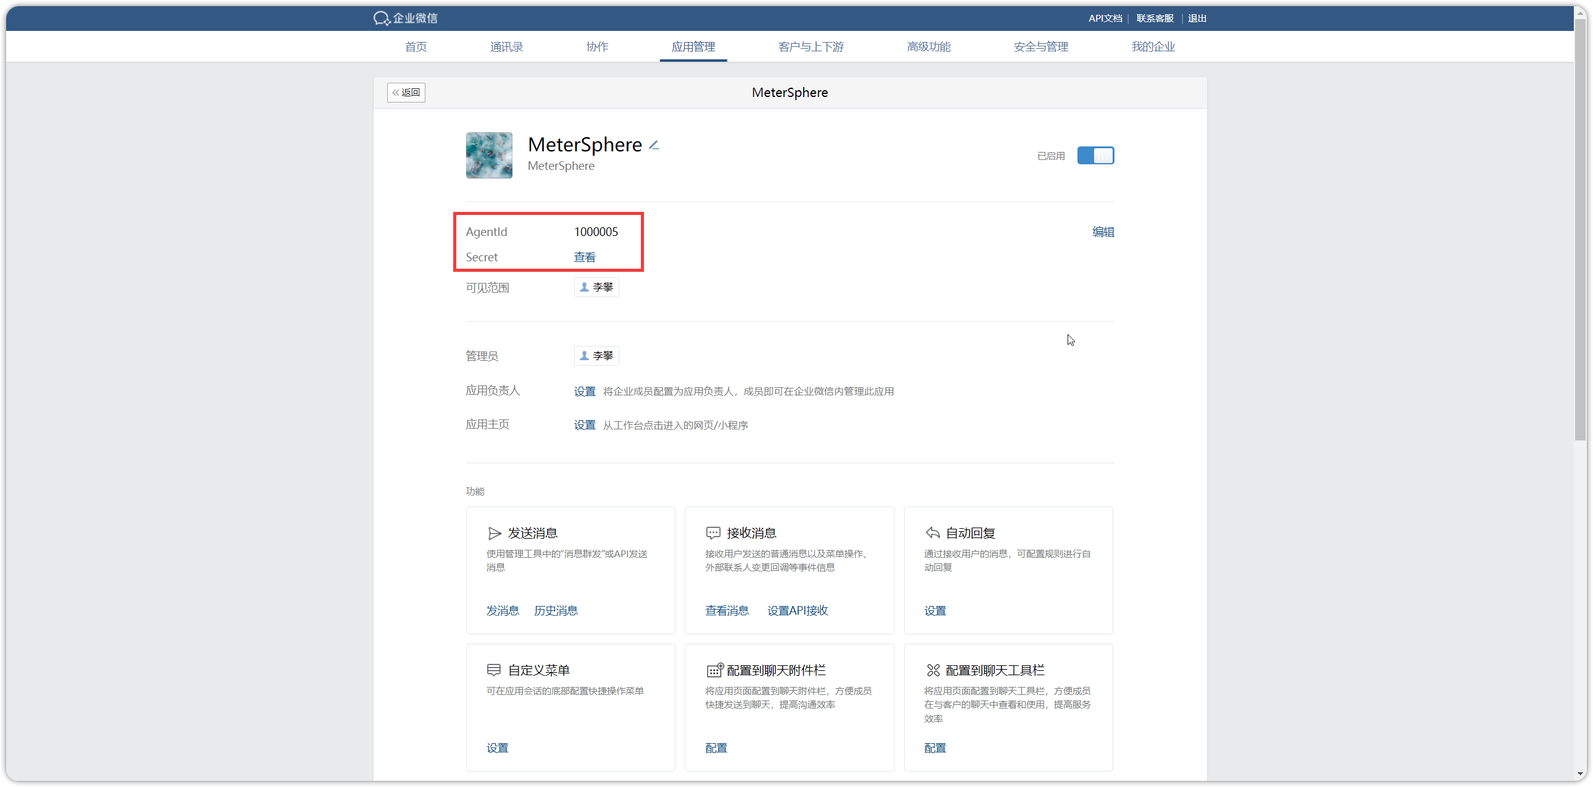Click the 编辑 link for visible range
Screen dimensions: 1593x787
click(1103, 232)
